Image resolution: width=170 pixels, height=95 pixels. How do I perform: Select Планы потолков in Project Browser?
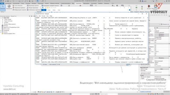click(x=8, y=21)
